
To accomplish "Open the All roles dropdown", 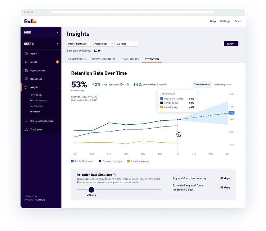I will (x=126, y=44).
